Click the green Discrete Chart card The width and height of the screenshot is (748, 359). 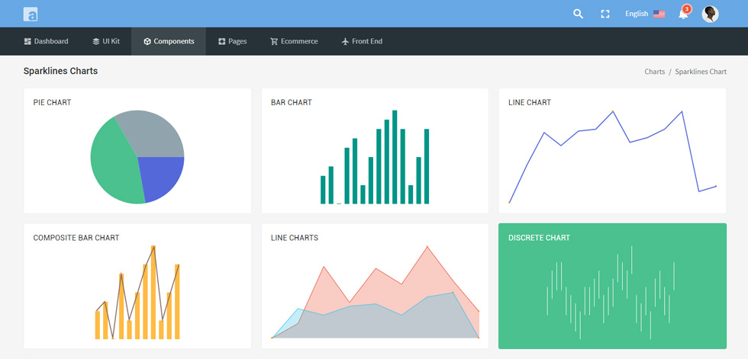[612, 286]
